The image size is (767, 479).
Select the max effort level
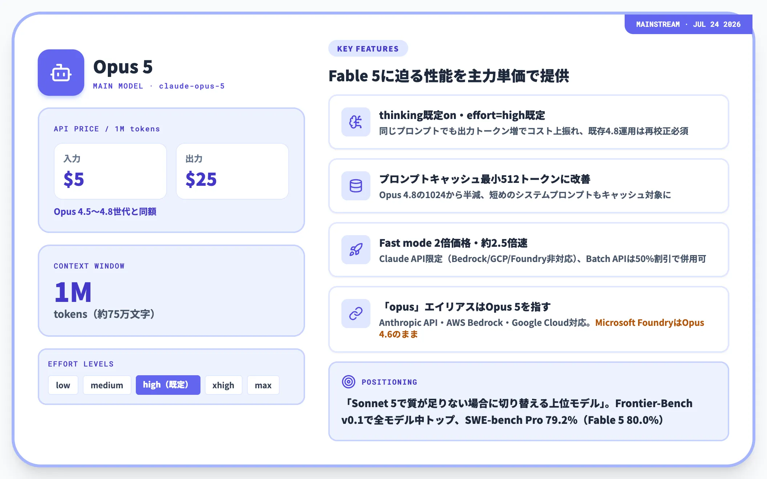point(263,385)
